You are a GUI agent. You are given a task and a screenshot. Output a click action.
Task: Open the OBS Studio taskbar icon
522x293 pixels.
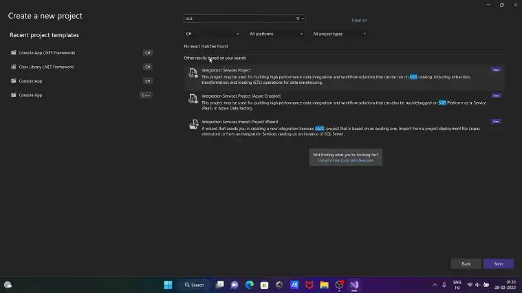pos(339,285)
